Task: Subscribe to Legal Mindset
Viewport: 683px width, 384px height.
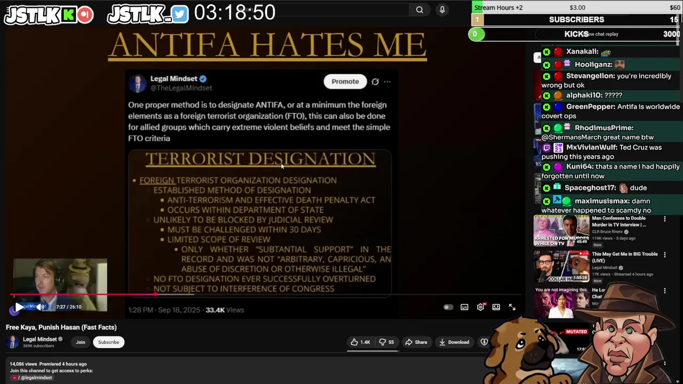Action: pos(108,342)
